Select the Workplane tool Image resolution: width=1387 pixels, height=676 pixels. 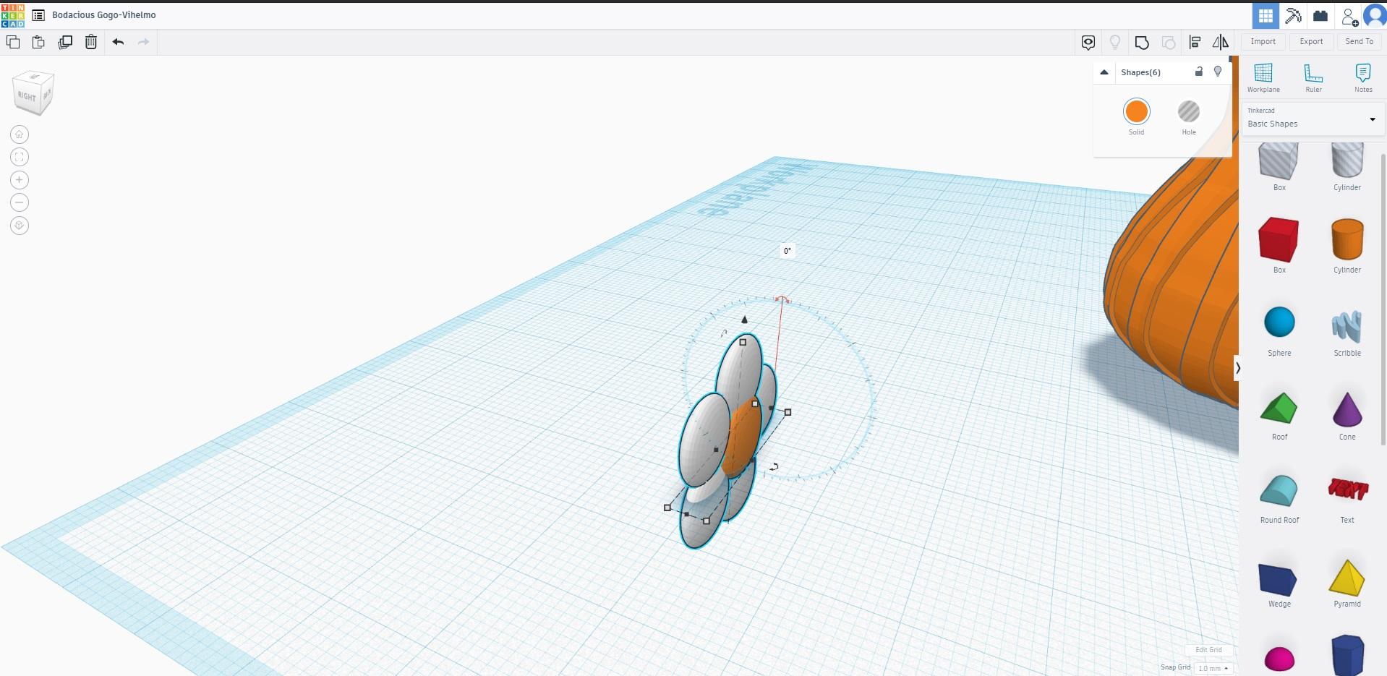(x=1263, y=78)
